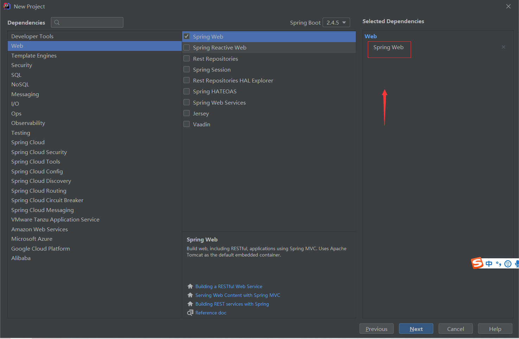Click the Sogou input method S logo

(x=477, y=263)
